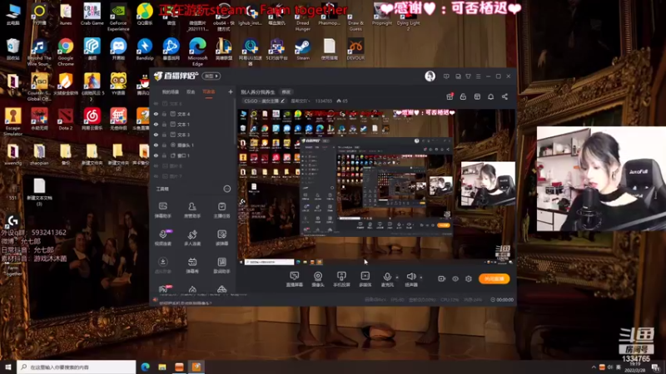The height and width of the screenshot is (374, 666).
Task: Click the orange start broadcast button
Action: (495, 278)
